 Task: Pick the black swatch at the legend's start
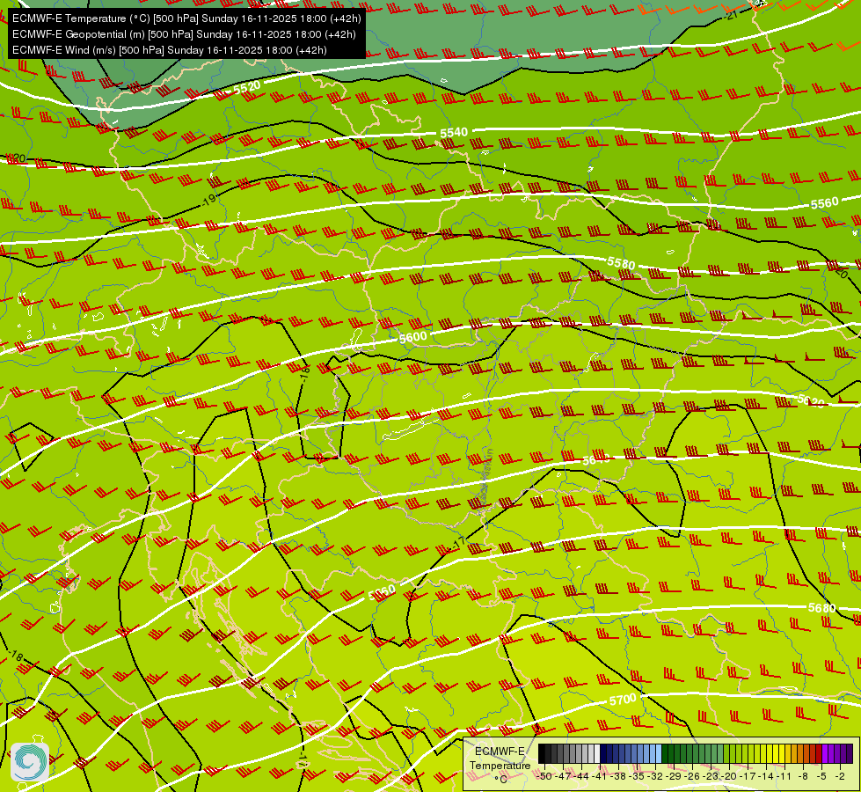coord(542,753)
